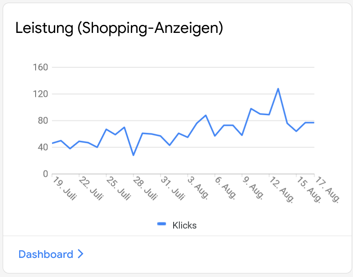The image size is (353, 277).
Task: Click the 22. Juli x-axis label
Action: [91, 188]
